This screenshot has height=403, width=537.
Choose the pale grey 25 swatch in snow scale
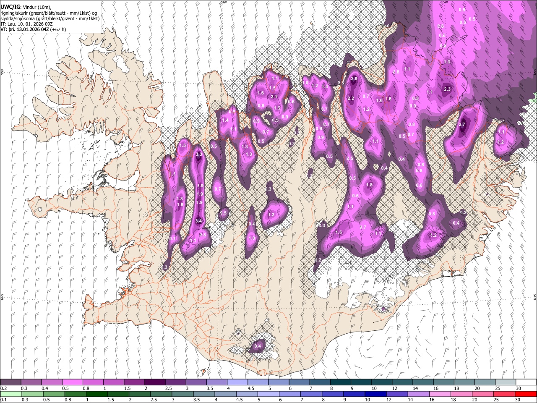click(505, 382)
